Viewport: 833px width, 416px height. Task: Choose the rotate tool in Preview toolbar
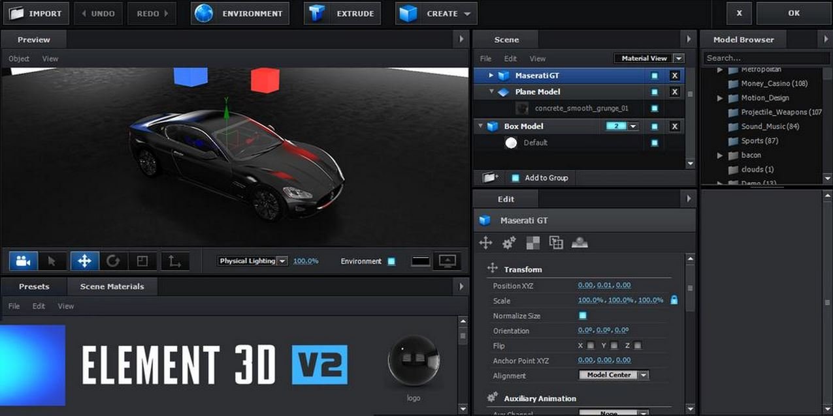click(113, 261)
